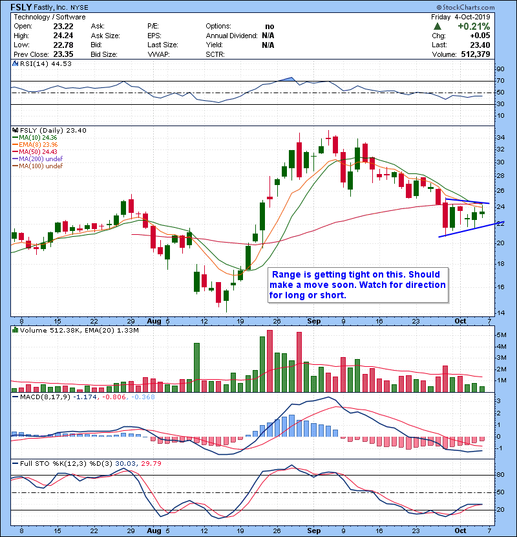The image size is (517, 537).
Task: Click the Sep label on price chart axis
Action: tap(314, 321)
